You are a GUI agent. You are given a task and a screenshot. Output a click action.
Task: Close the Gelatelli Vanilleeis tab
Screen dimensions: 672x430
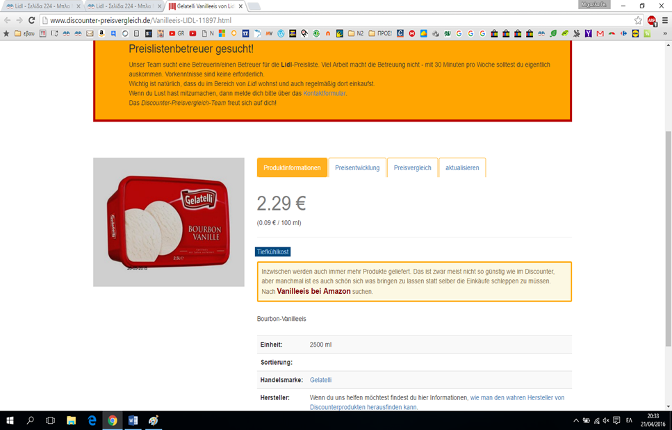coord(240,6)
